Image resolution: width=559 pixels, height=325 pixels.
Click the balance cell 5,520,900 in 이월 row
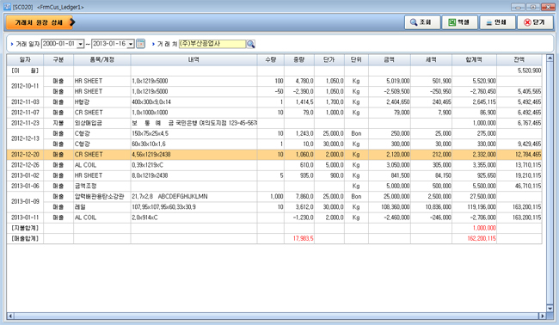click(x=519, y=71)
